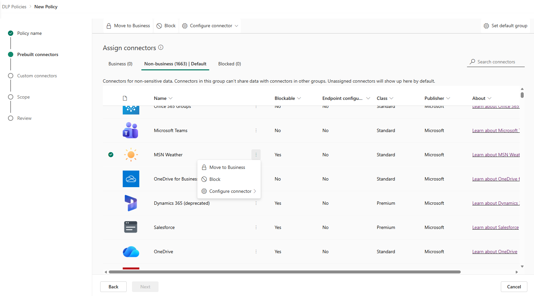534x296 pixels.
Task: Click Set default group button
Action: 505,26
